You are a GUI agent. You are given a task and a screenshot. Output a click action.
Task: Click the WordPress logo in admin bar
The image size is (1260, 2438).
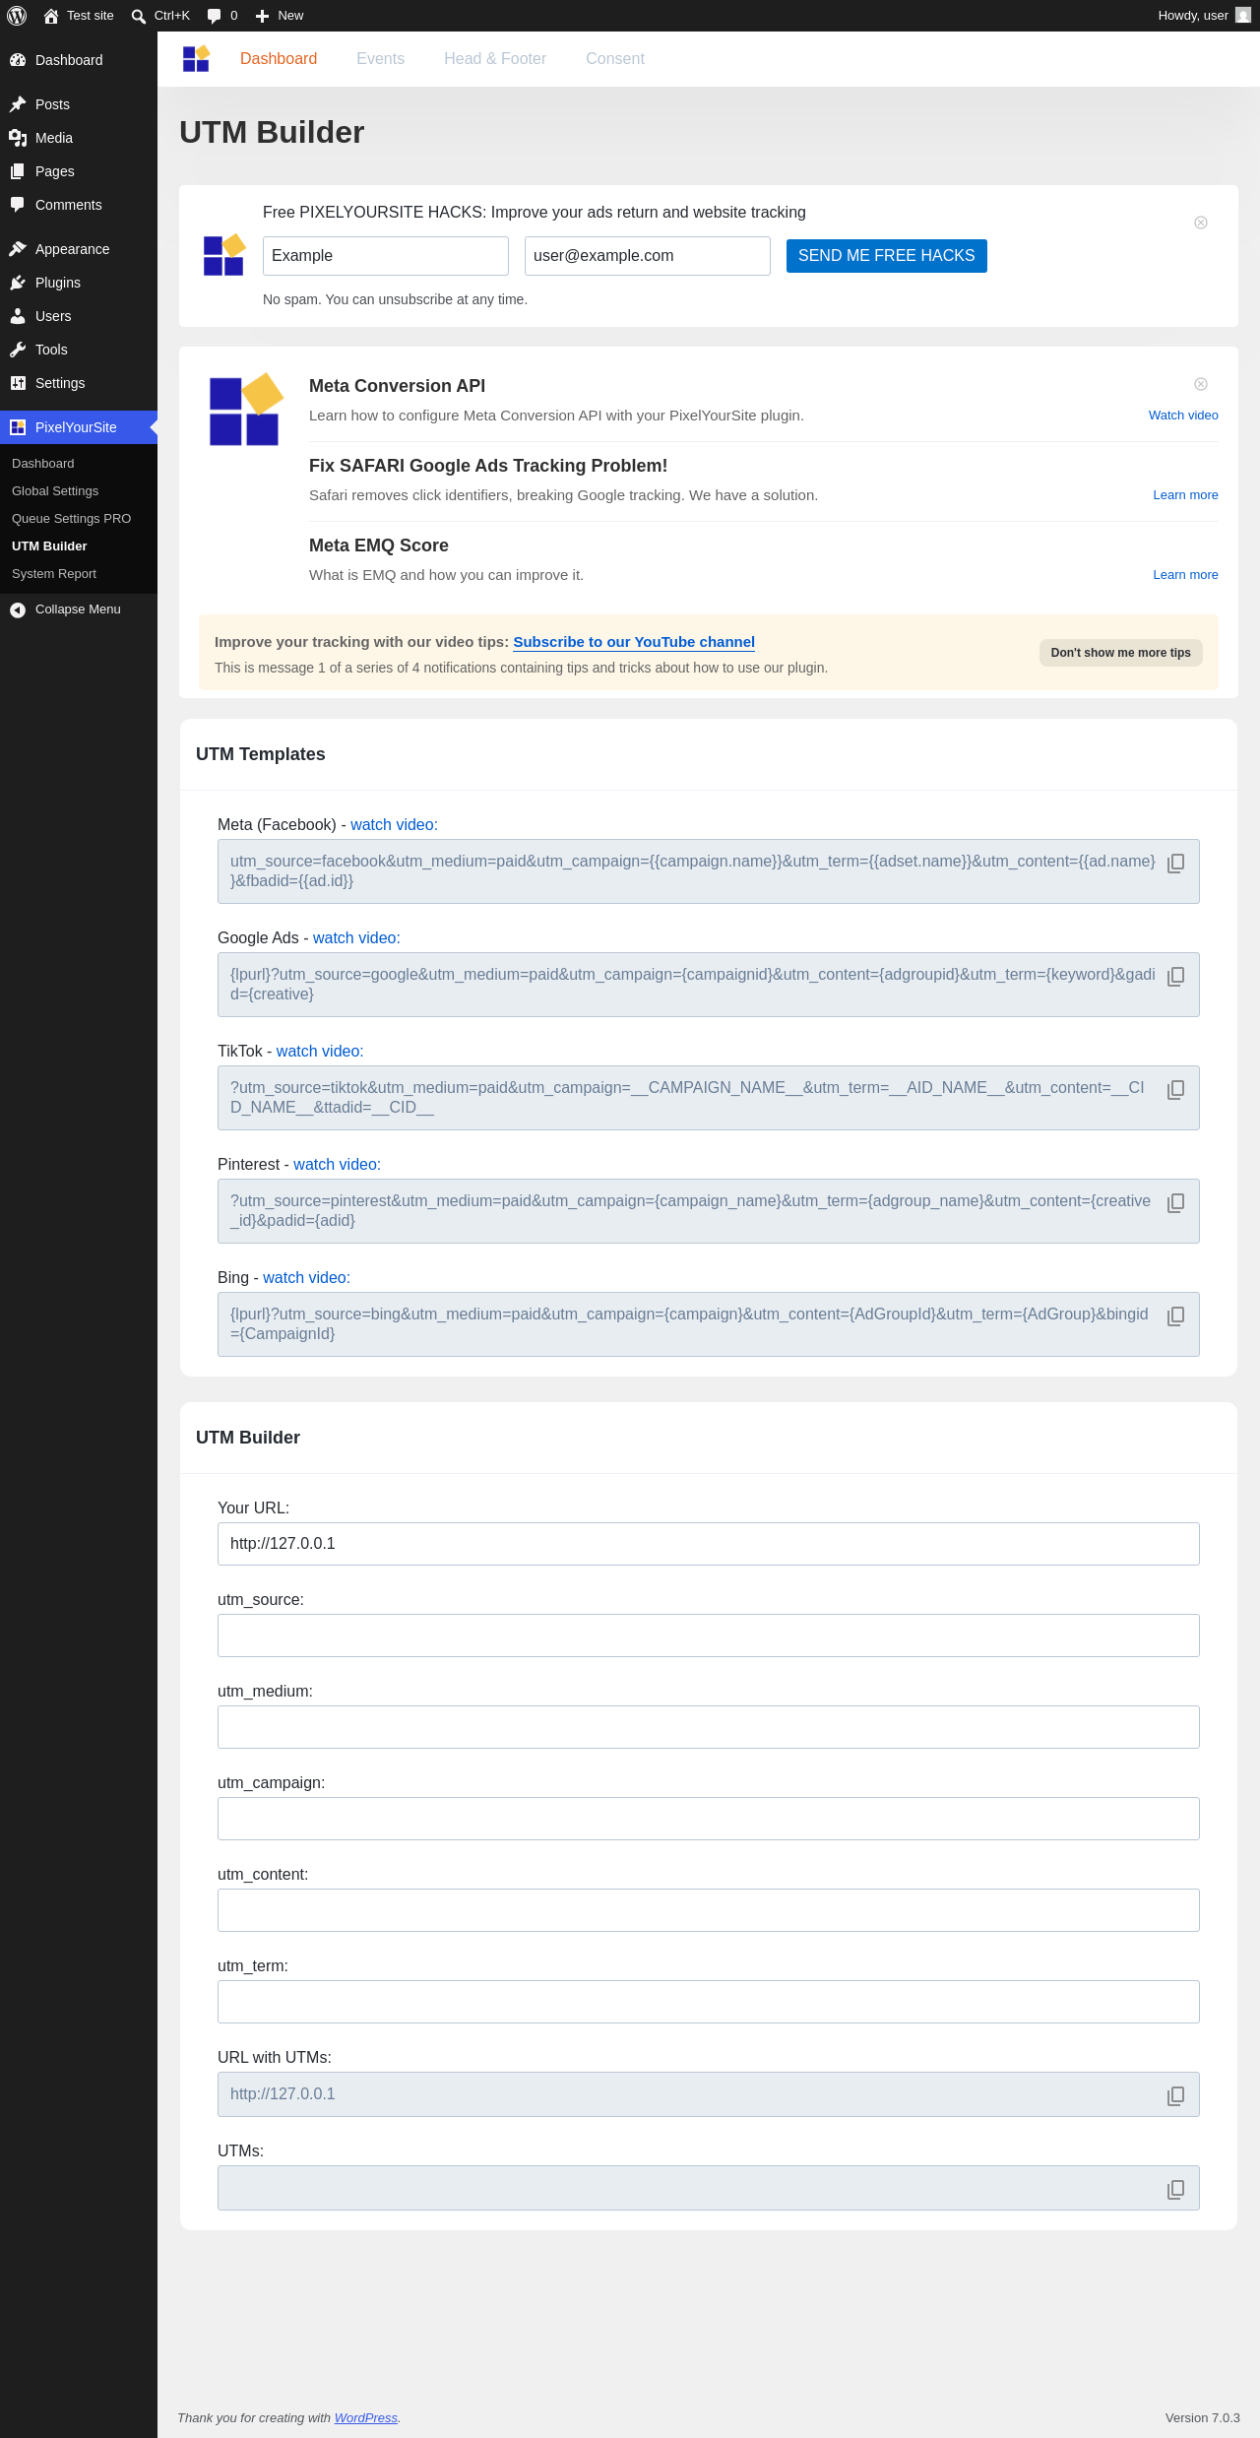(17, 16)
